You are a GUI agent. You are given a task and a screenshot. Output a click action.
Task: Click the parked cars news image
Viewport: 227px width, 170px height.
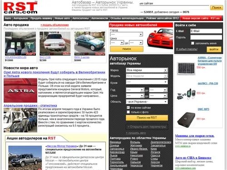[20, 120]
